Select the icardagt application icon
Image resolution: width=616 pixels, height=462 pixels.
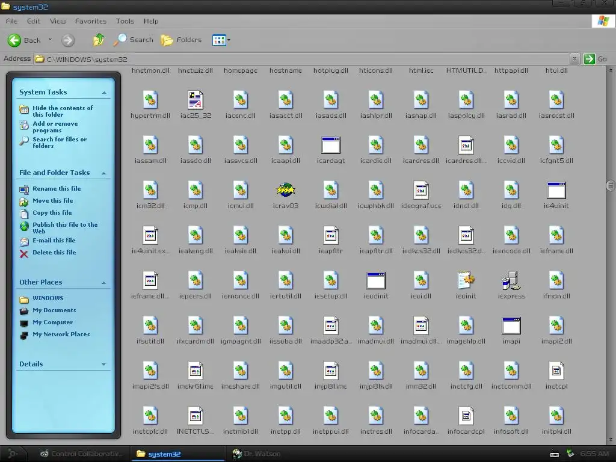coord(331,145)
